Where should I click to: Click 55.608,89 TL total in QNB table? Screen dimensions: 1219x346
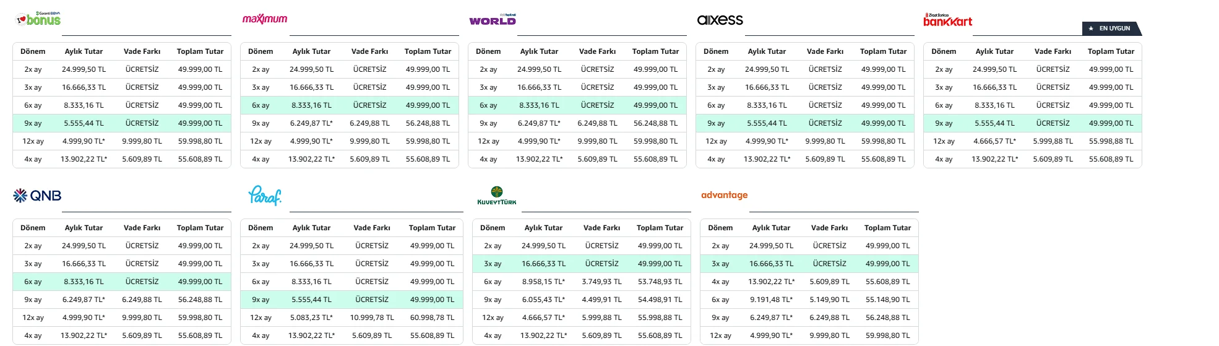[200, 335]
